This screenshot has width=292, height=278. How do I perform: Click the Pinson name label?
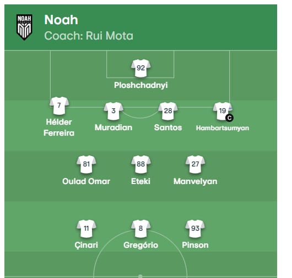[195, 245]
